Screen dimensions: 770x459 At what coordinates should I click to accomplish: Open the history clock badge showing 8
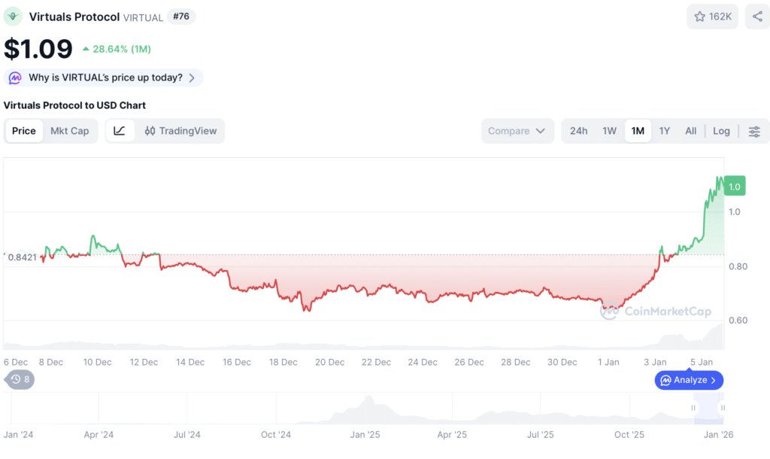point(20,379)
